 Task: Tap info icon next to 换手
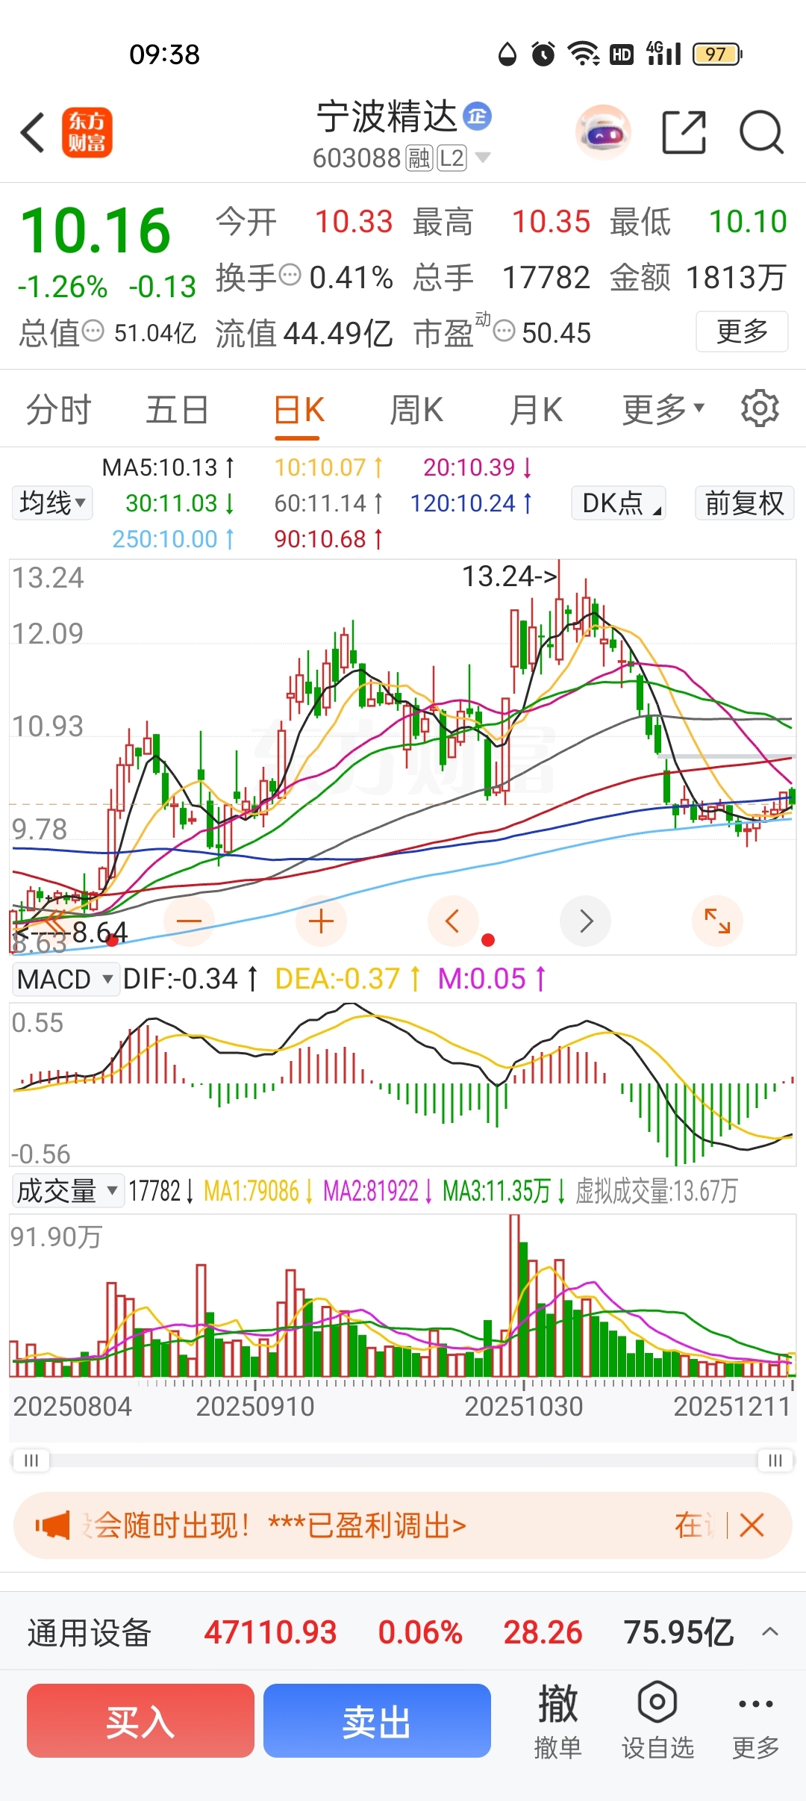(x=290, y=275)
